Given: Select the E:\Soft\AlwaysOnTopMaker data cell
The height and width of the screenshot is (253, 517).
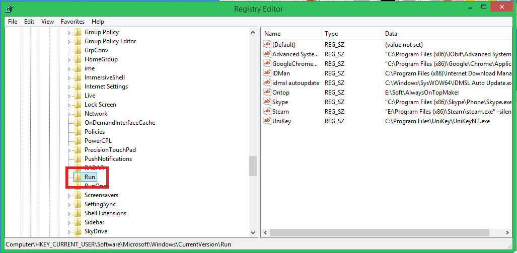Looking at the screenshot, I should click(422, 93).
